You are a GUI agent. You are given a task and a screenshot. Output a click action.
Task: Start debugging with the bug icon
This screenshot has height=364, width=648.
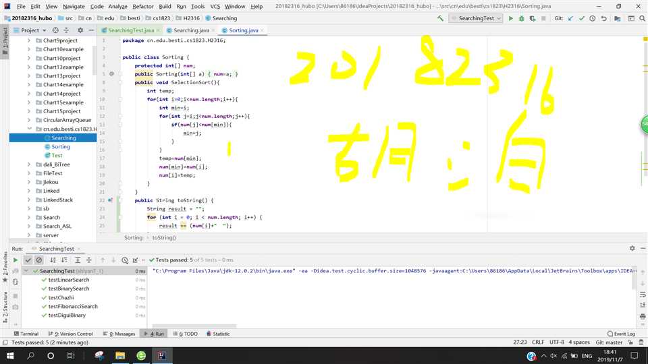[x=522, y=18]
